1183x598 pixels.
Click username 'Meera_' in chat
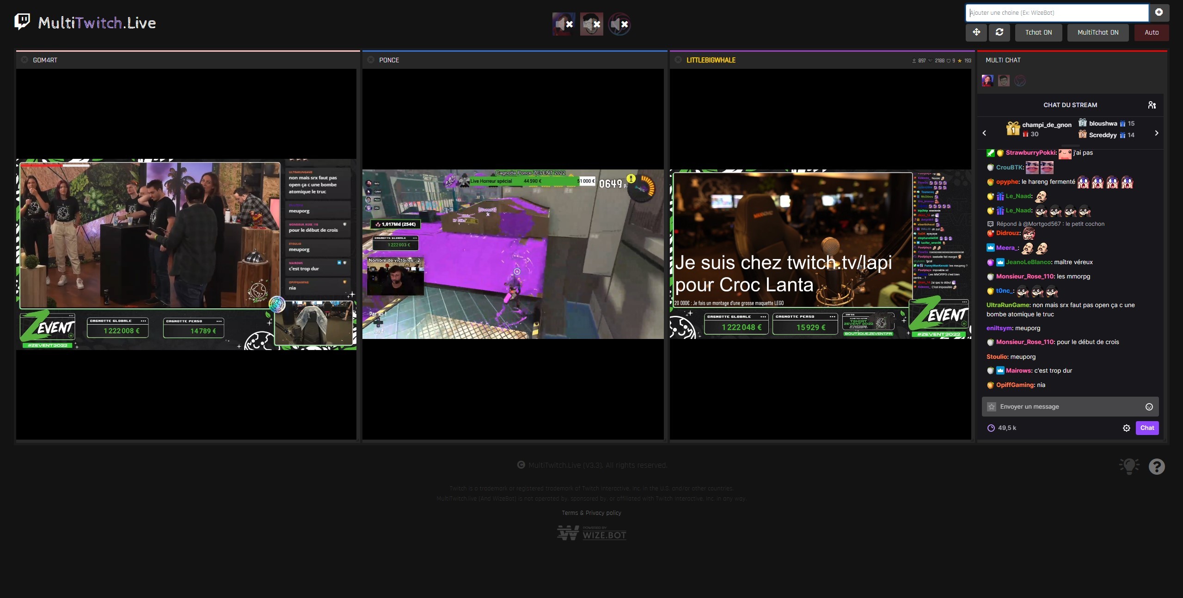[1007, 248]
